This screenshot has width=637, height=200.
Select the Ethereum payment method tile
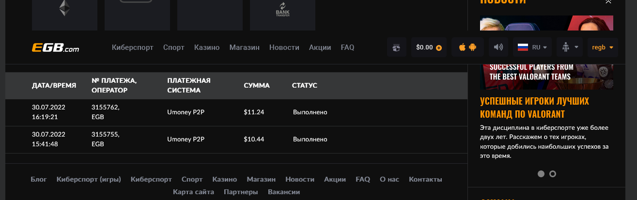point(64,9)
